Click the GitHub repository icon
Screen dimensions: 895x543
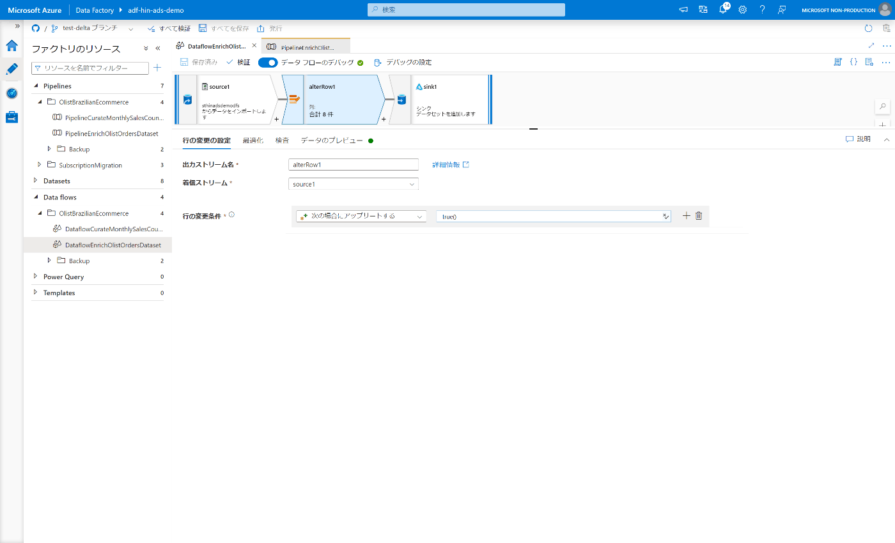[x=36, y=29]
